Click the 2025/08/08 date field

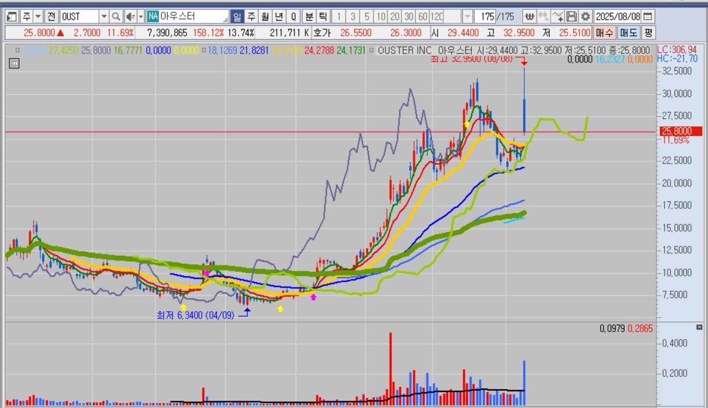[617, 17]
